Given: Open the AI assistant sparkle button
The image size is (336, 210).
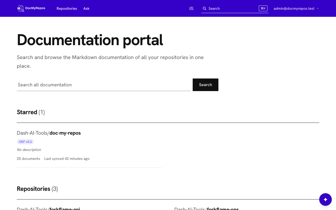Looking at the screenshot, I should (325, 199).
